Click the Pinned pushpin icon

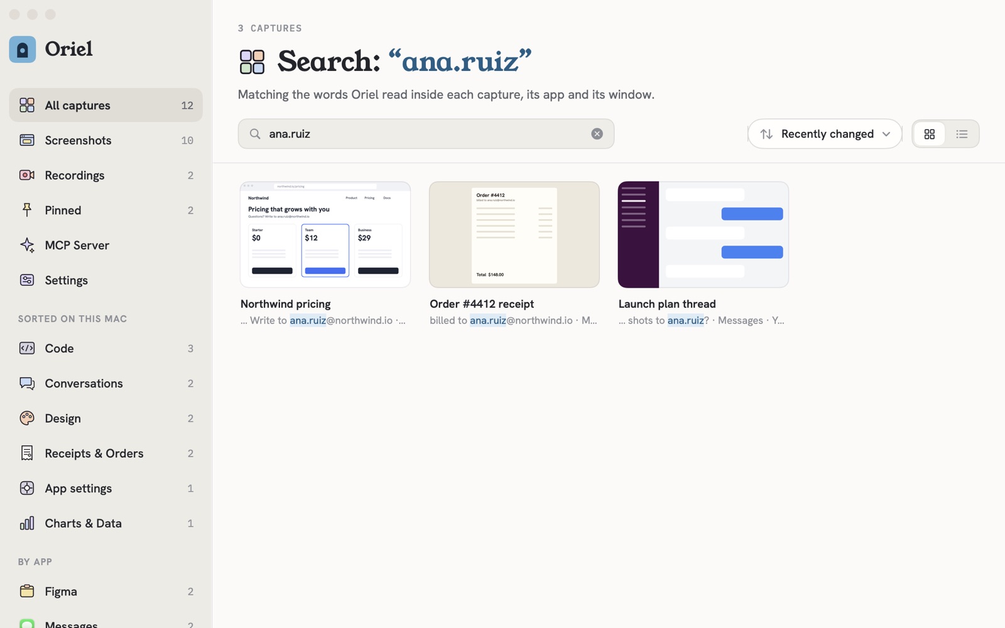click(x=27, y=210)
